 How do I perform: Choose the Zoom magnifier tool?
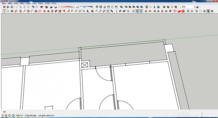tap(100, 11)
